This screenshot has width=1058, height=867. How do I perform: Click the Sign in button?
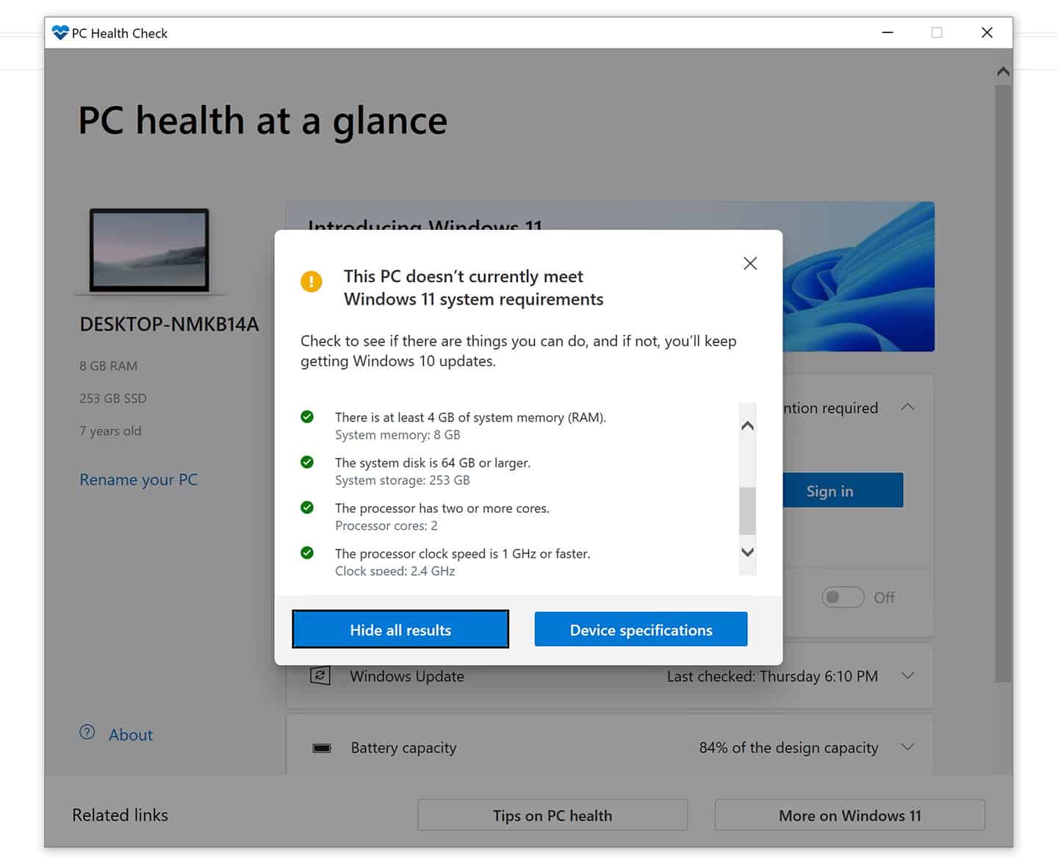click(x=843, y=490)
